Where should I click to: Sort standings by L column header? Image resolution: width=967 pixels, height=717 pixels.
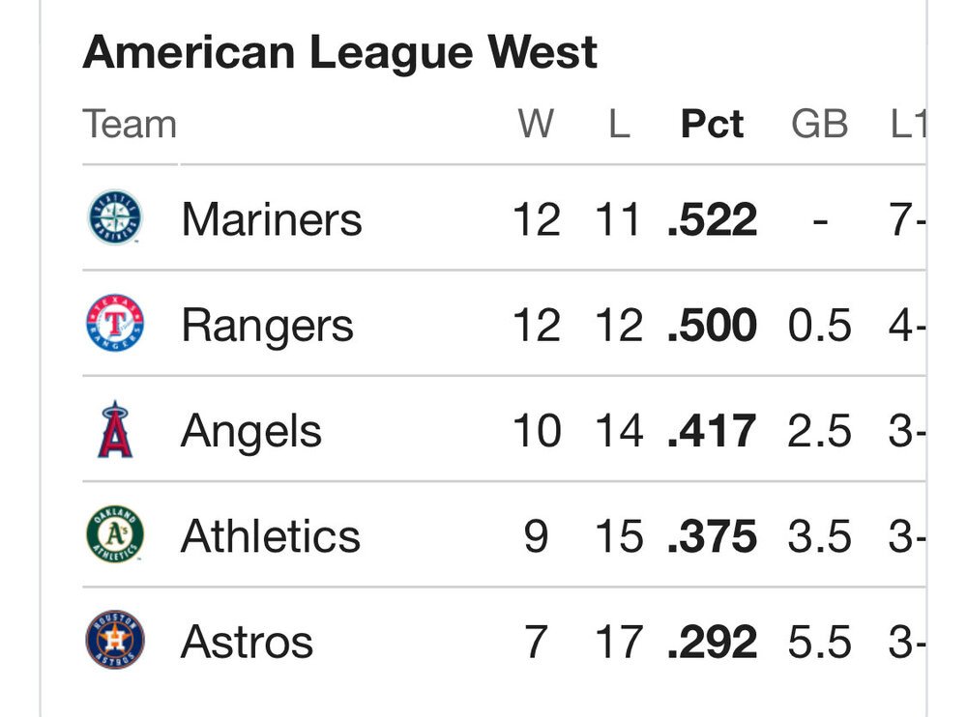[619, 125]
